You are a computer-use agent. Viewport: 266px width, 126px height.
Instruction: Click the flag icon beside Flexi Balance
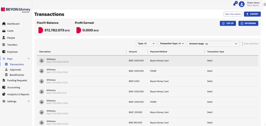(40, 30)
